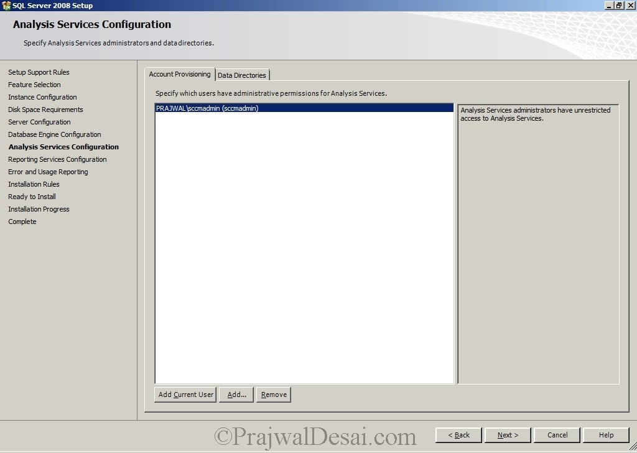Image resolution: width=637 pixels, height=453 pixels.
Task: Click Installation Rules step
Action: (34, 184)
